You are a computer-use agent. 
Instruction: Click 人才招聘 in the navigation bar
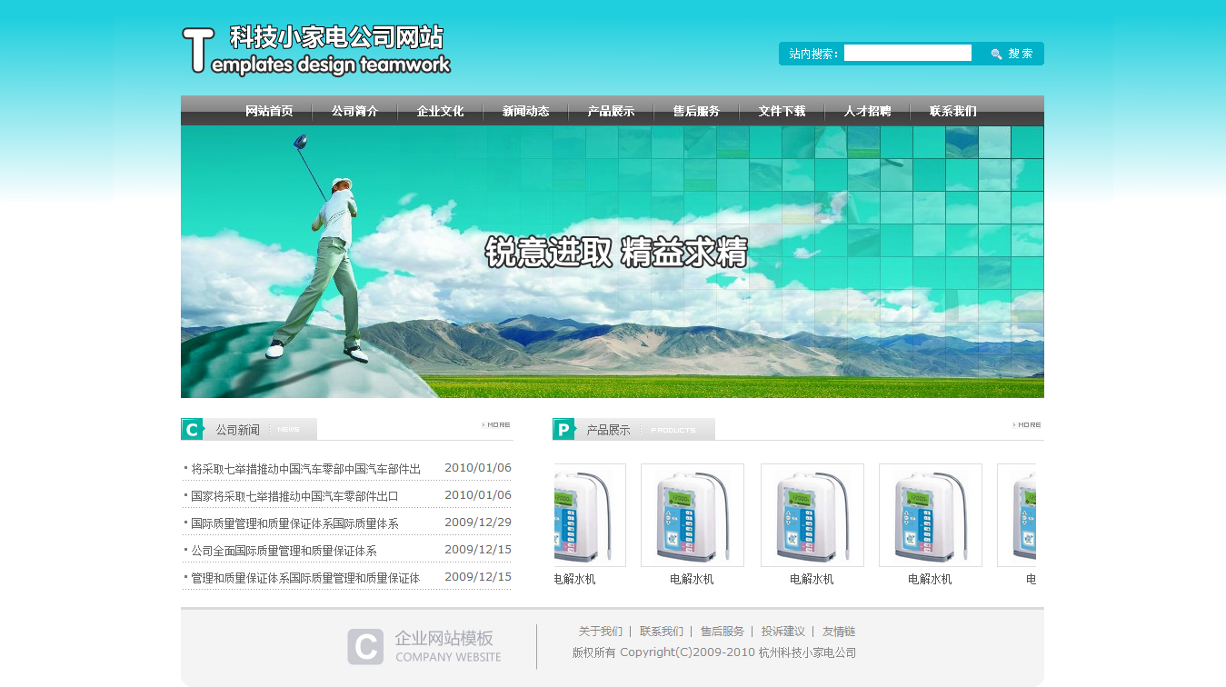click(867, 111)
